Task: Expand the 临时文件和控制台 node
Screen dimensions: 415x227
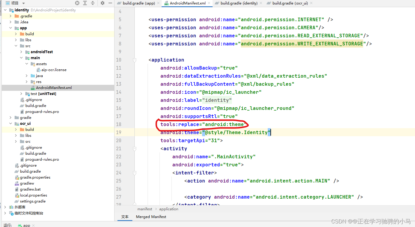Action: point(5,213)
